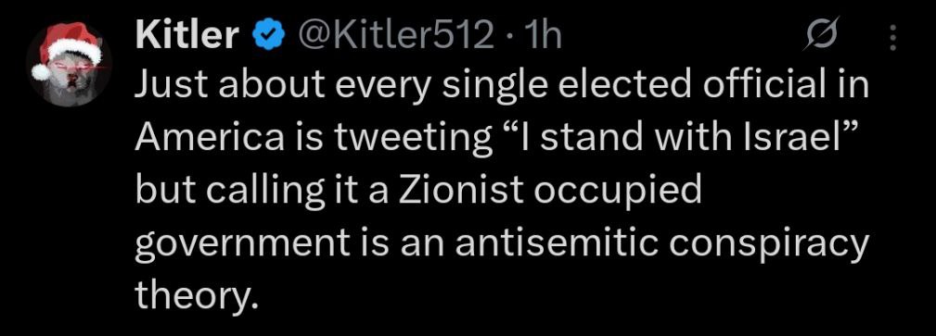
Task: Click the line "but calling it a Zionist occupied"
Action: tap(417, 192)
